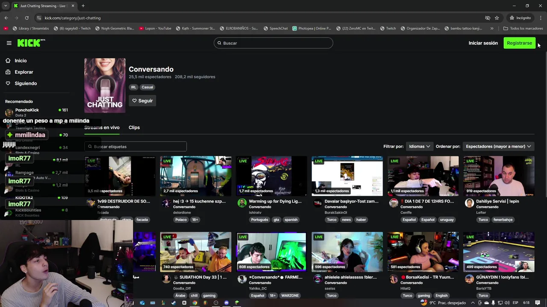Bookmark this page with the star icon

497,18
